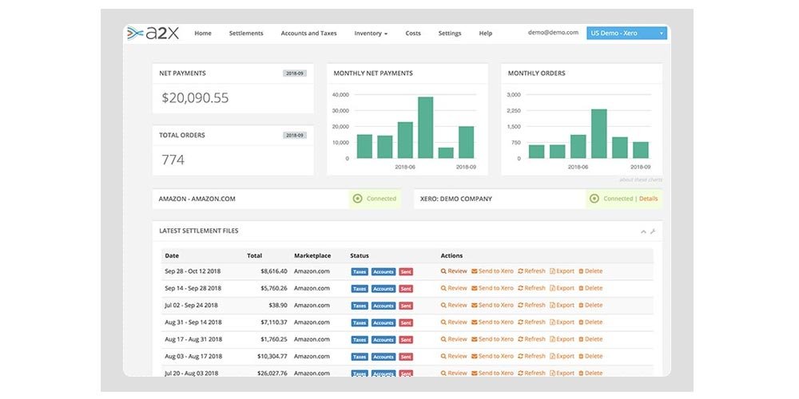The width and height of the screenshot is (799, 399).
Task: Open the US Demo - Xero account selector
Action: 626,33
